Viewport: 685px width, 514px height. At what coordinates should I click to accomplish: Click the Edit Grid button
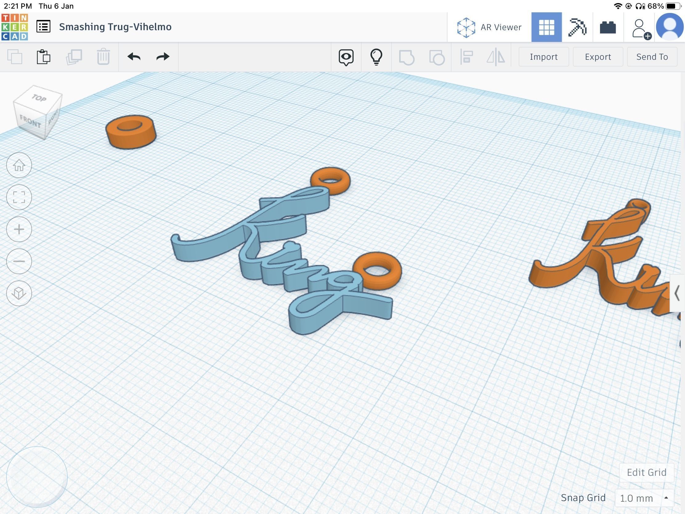[646, 472]
